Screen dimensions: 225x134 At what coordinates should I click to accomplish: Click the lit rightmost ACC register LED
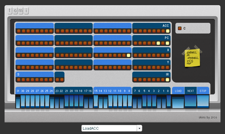click(x=168, y=31)
